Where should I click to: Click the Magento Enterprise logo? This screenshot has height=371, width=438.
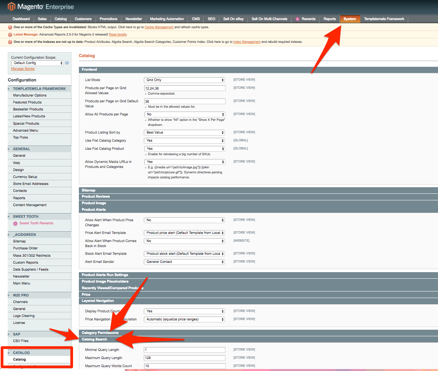(x=41, y=7)
